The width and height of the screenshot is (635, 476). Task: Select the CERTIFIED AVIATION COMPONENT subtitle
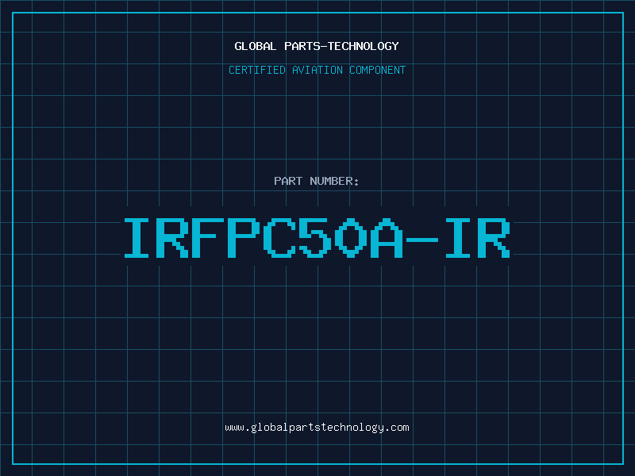pyautogui.click(x=317, y=70)
